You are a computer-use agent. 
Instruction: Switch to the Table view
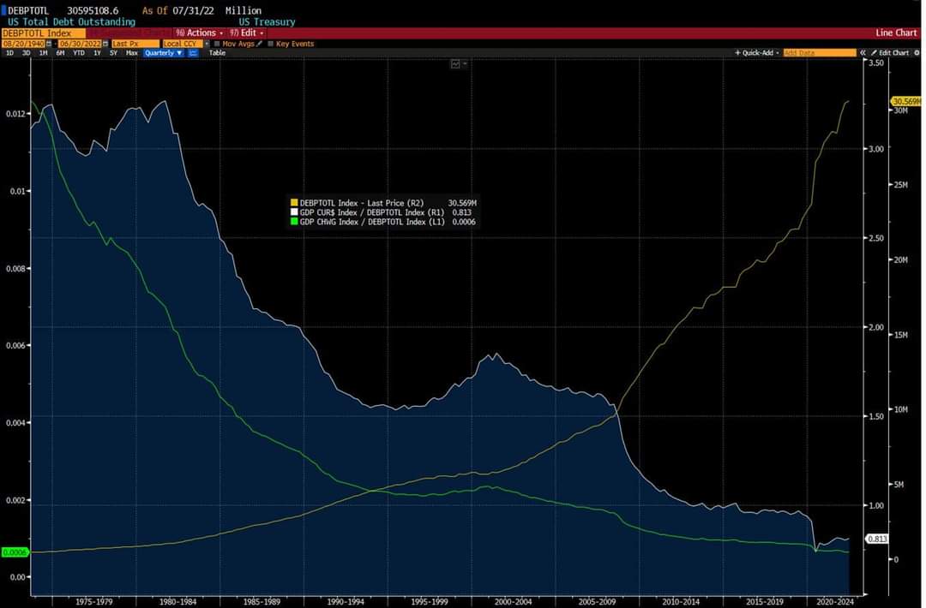point(217,53)
